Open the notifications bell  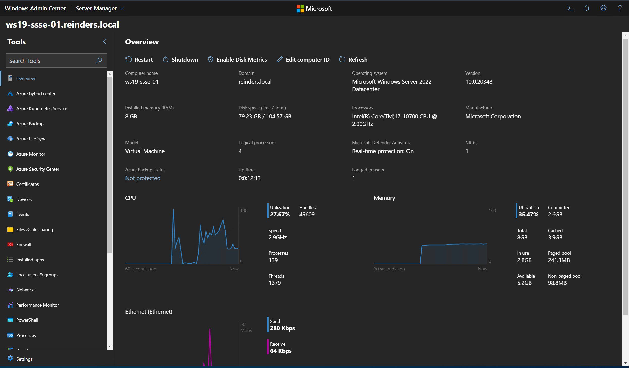[x=586, y=8]
